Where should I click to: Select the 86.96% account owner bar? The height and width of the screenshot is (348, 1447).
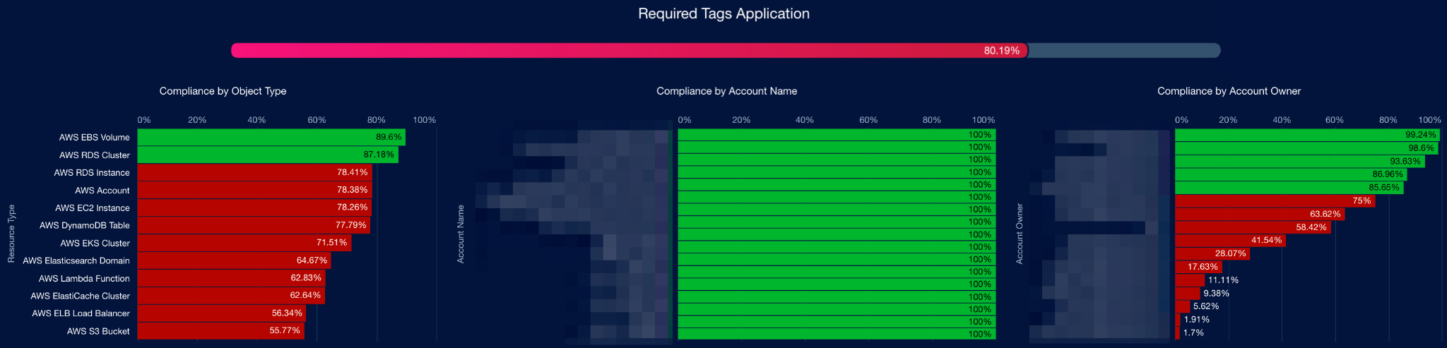click(x=1291, y=174)
